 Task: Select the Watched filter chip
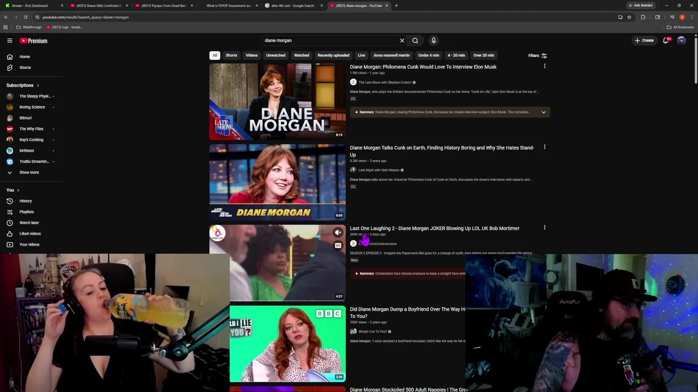point(302,55)
